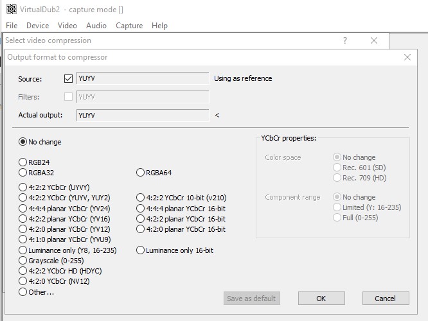
Task: Click the Cancel button
Action: click(386, 299)
